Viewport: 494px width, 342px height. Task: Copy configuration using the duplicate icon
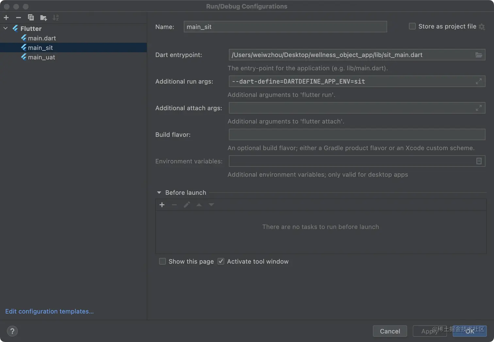(x=31, y=18)
